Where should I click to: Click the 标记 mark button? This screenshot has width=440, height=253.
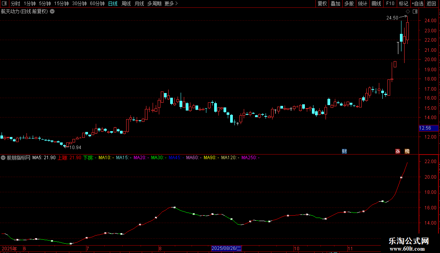403,4
